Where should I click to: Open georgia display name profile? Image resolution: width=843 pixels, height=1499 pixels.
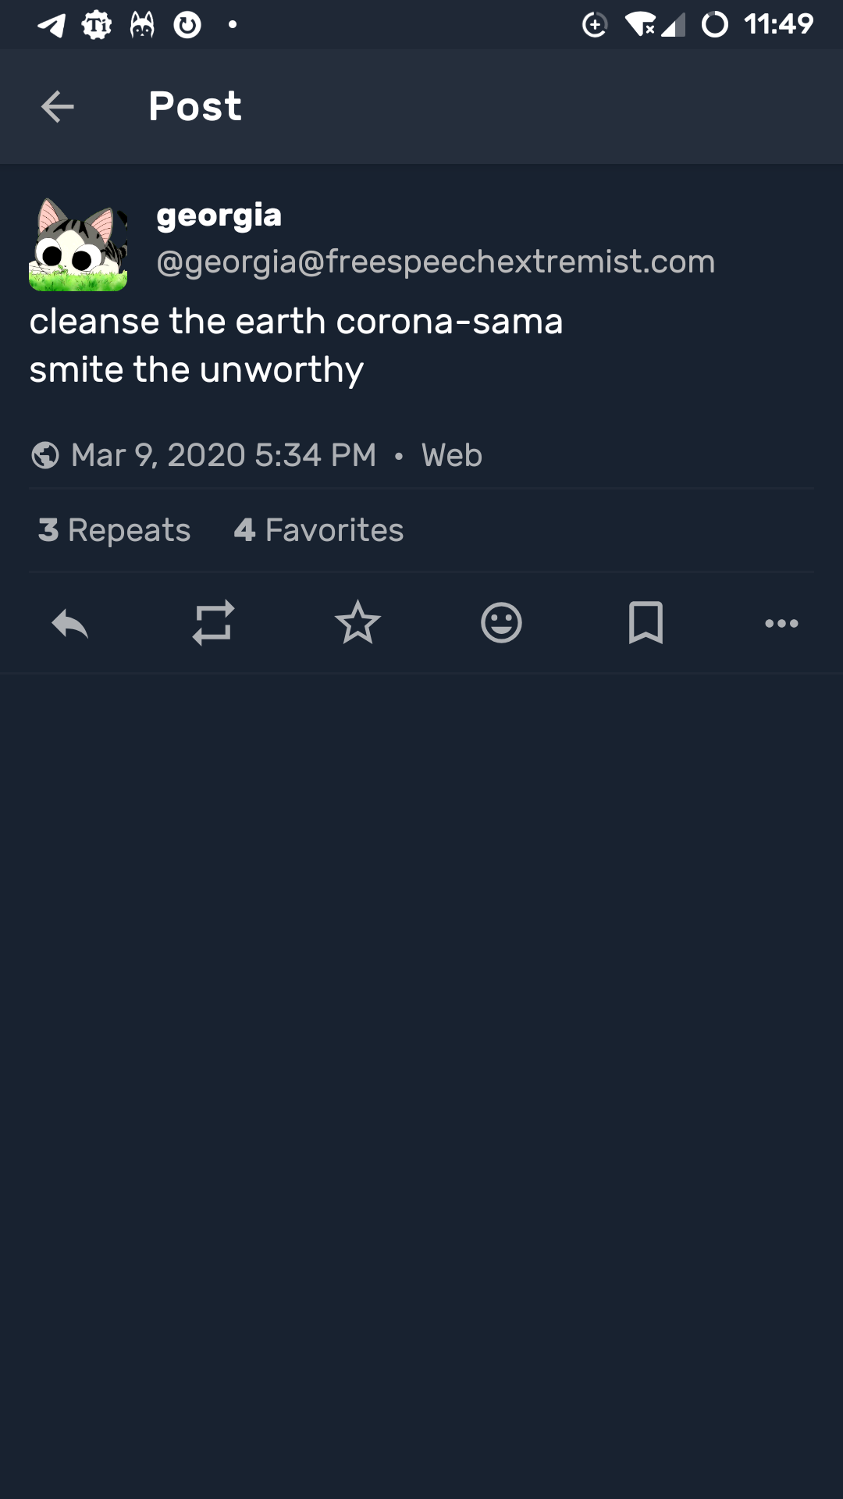pos(219,215)
